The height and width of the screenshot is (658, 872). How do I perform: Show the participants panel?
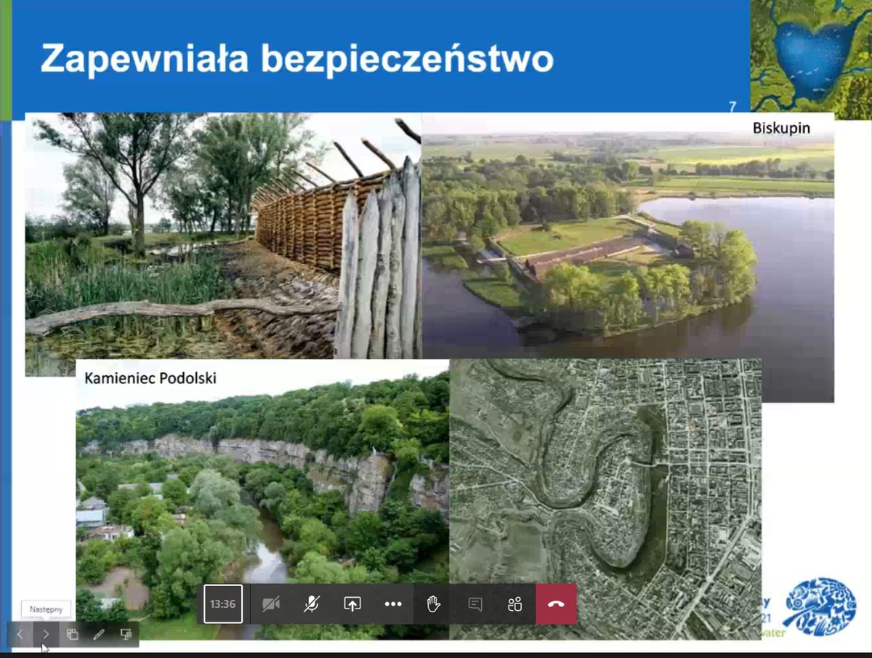[x=515, y=604]
